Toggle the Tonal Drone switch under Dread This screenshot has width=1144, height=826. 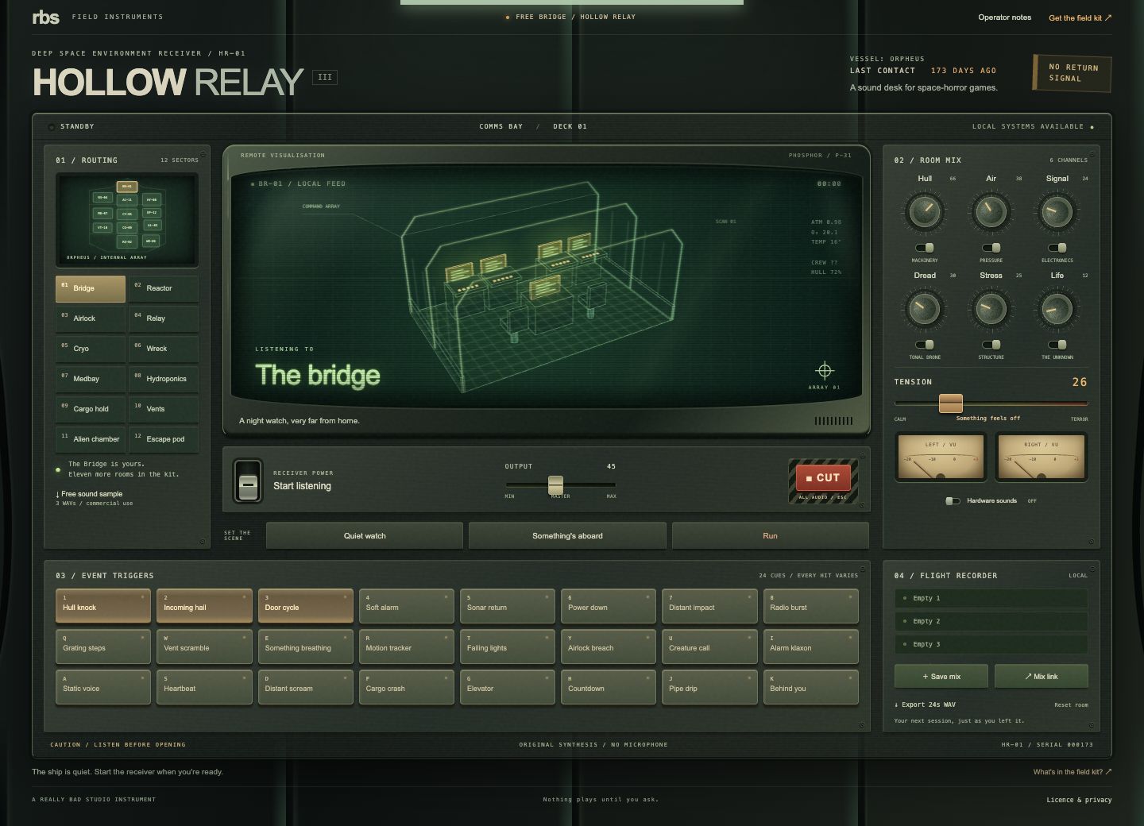pos(925,345)
